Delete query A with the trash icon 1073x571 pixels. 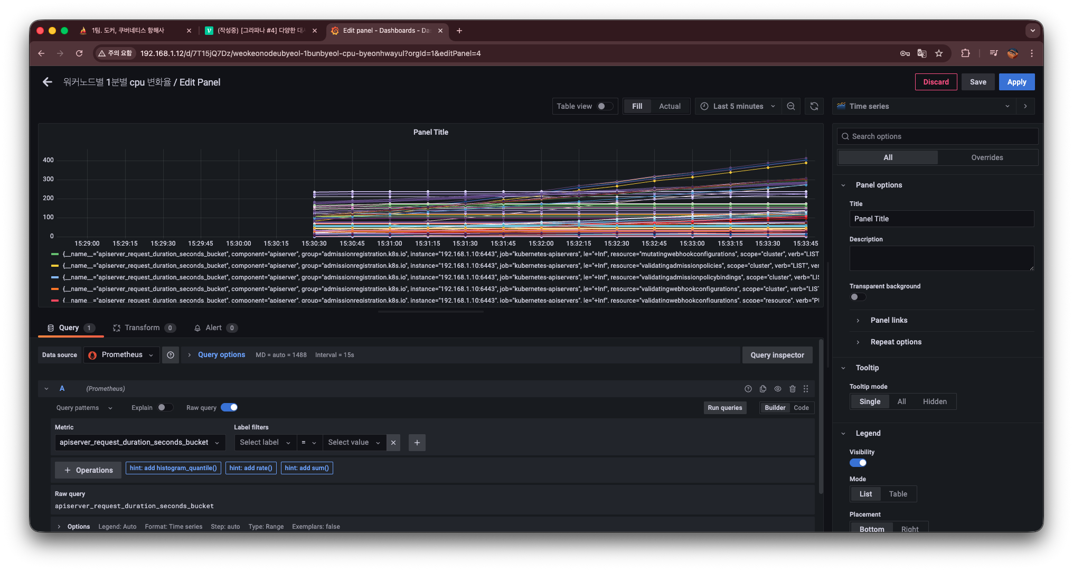click(x=792, y=389)
